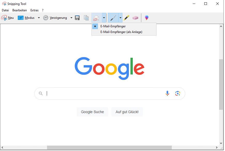Viewport: 225px width, 151px height.
Task: Click the Google Lens camera icon
Action: pos(178,94)
